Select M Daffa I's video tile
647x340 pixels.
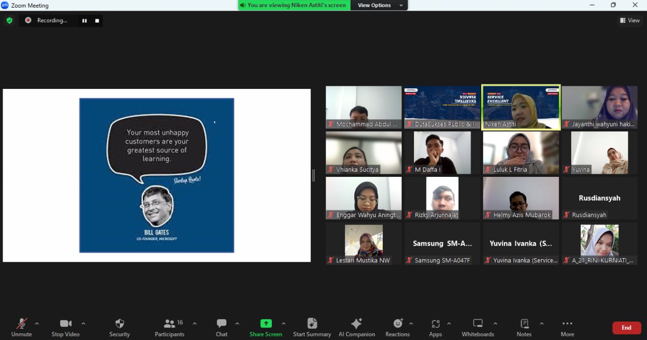tap(442, 153)
